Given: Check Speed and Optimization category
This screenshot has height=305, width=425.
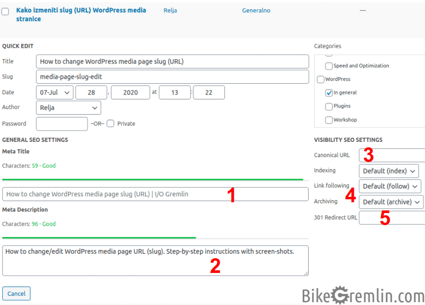Looking at the screenshot, I should point(329,66).
